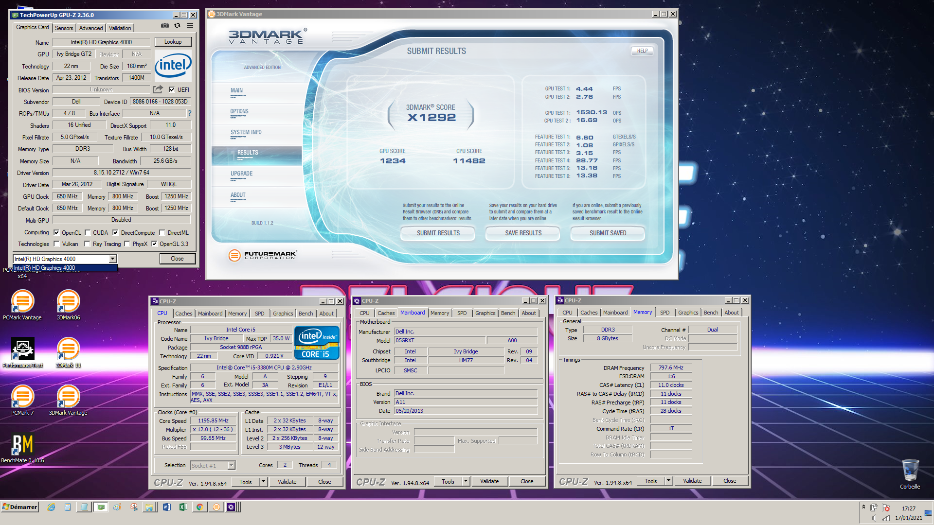The height and width of the screenshot is (525, 934).
Task: Click the GPU-Z screenshot camera icon
Action: [x=165, y=26]
